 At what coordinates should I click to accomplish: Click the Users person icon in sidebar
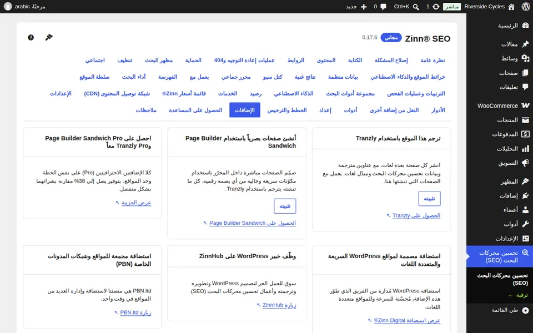coord(526,210)
